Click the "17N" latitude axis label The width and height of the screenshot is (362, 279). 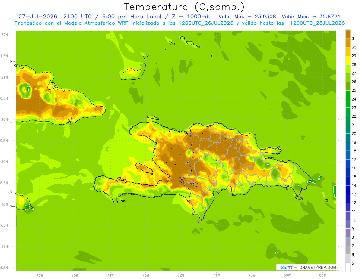pyautogui.click(x=5, y=246)
